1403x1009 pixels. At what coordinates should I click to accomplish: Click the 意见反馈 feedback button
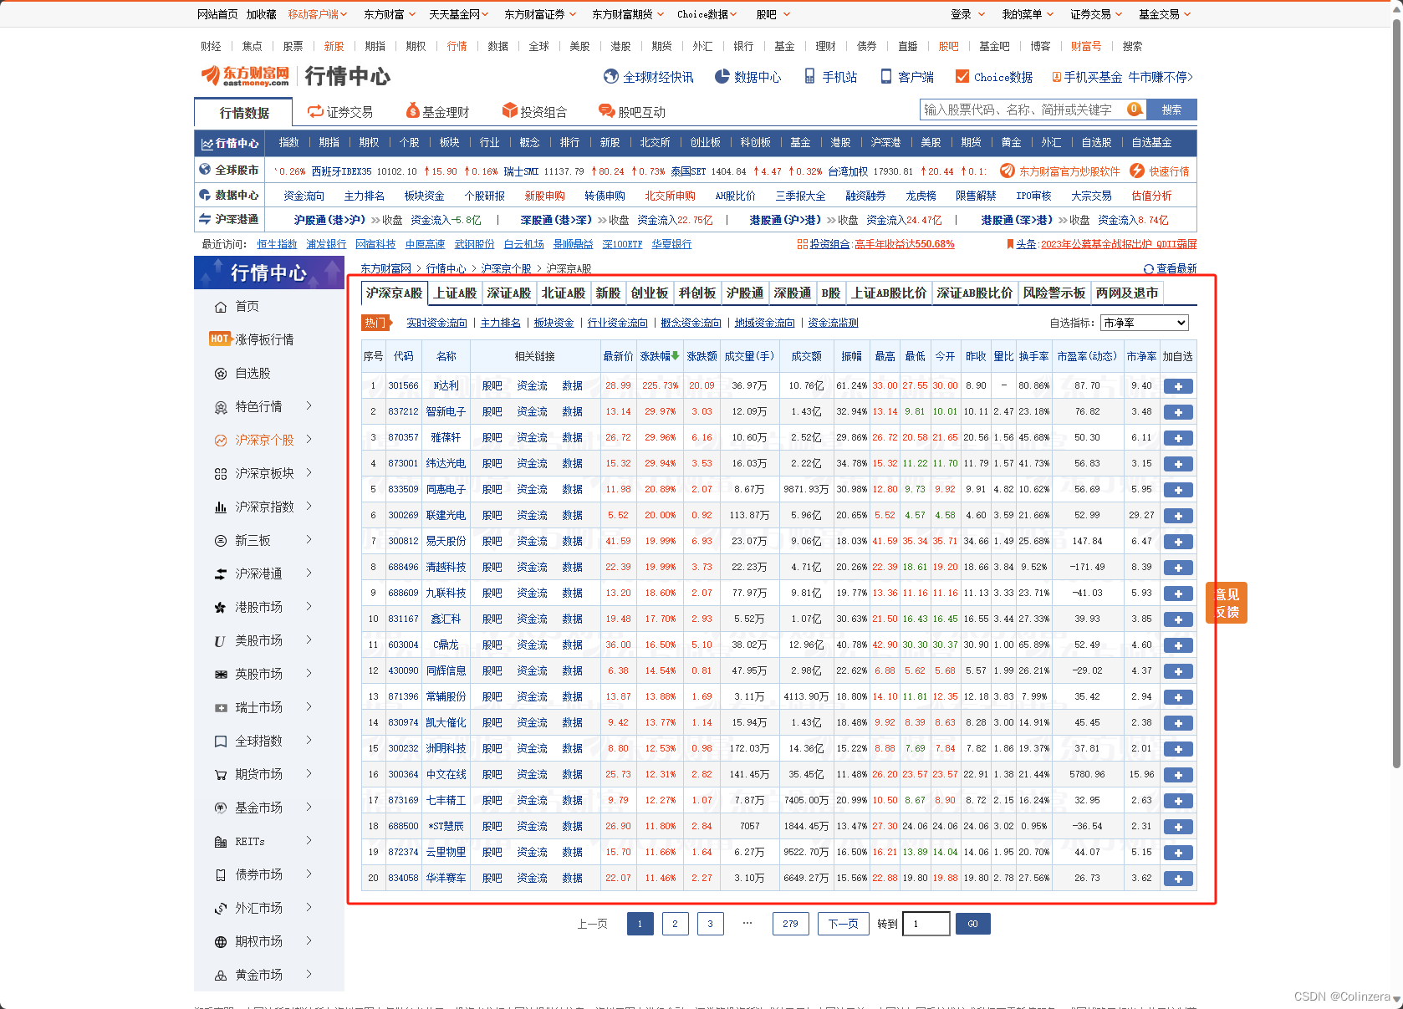[x=1227, y=603]
